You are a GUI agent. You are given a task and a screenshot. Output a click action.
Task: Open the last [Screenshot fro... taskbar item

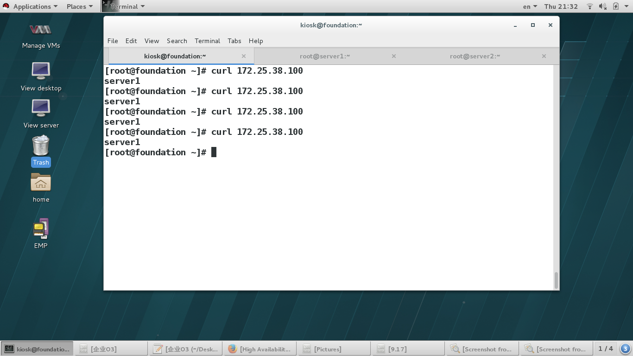tap(556, 349)
